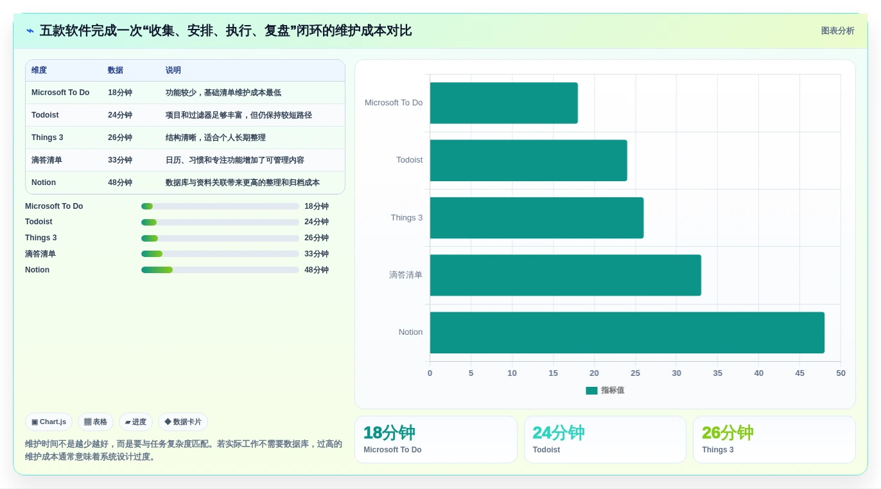Click the 48分钟 value beside Notion progress bar

click(x=317, y=270)
